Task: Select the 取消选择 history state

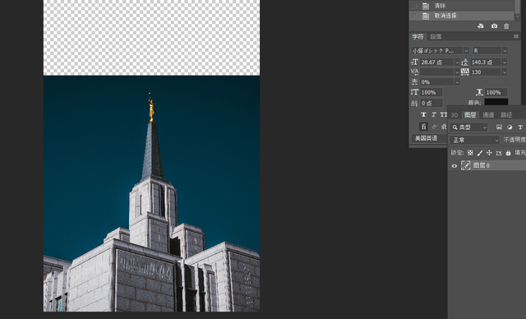Action: [462, 16]
